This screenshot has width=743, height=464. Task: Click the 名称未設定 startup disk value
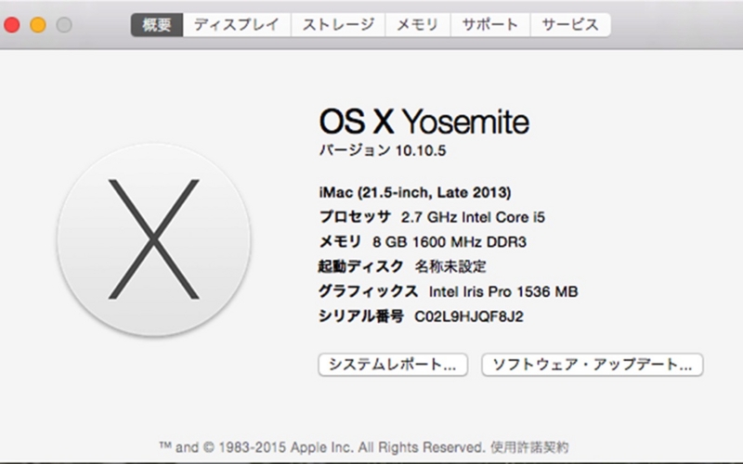click(450, 266)
